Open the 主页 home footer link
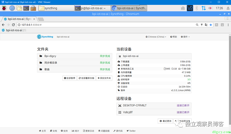Image resolution: width=231 pixels, height=134 pixels. (x=42, y=131)
